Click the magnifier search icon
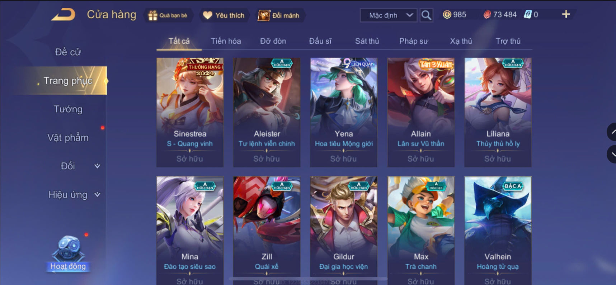 tap(426, 15)
